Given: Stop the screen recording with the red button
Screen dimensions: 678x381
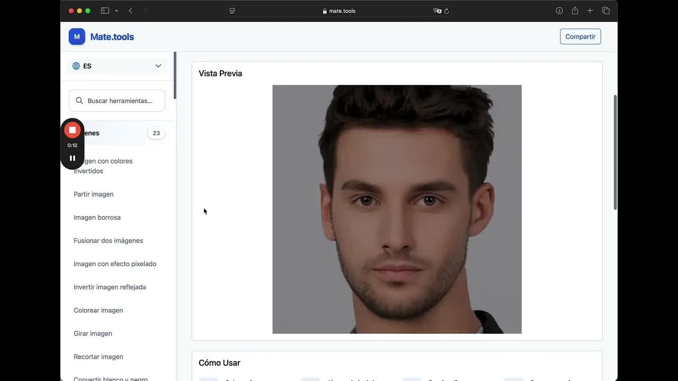Looking at the screenshot, I should [x=73, y=130].
